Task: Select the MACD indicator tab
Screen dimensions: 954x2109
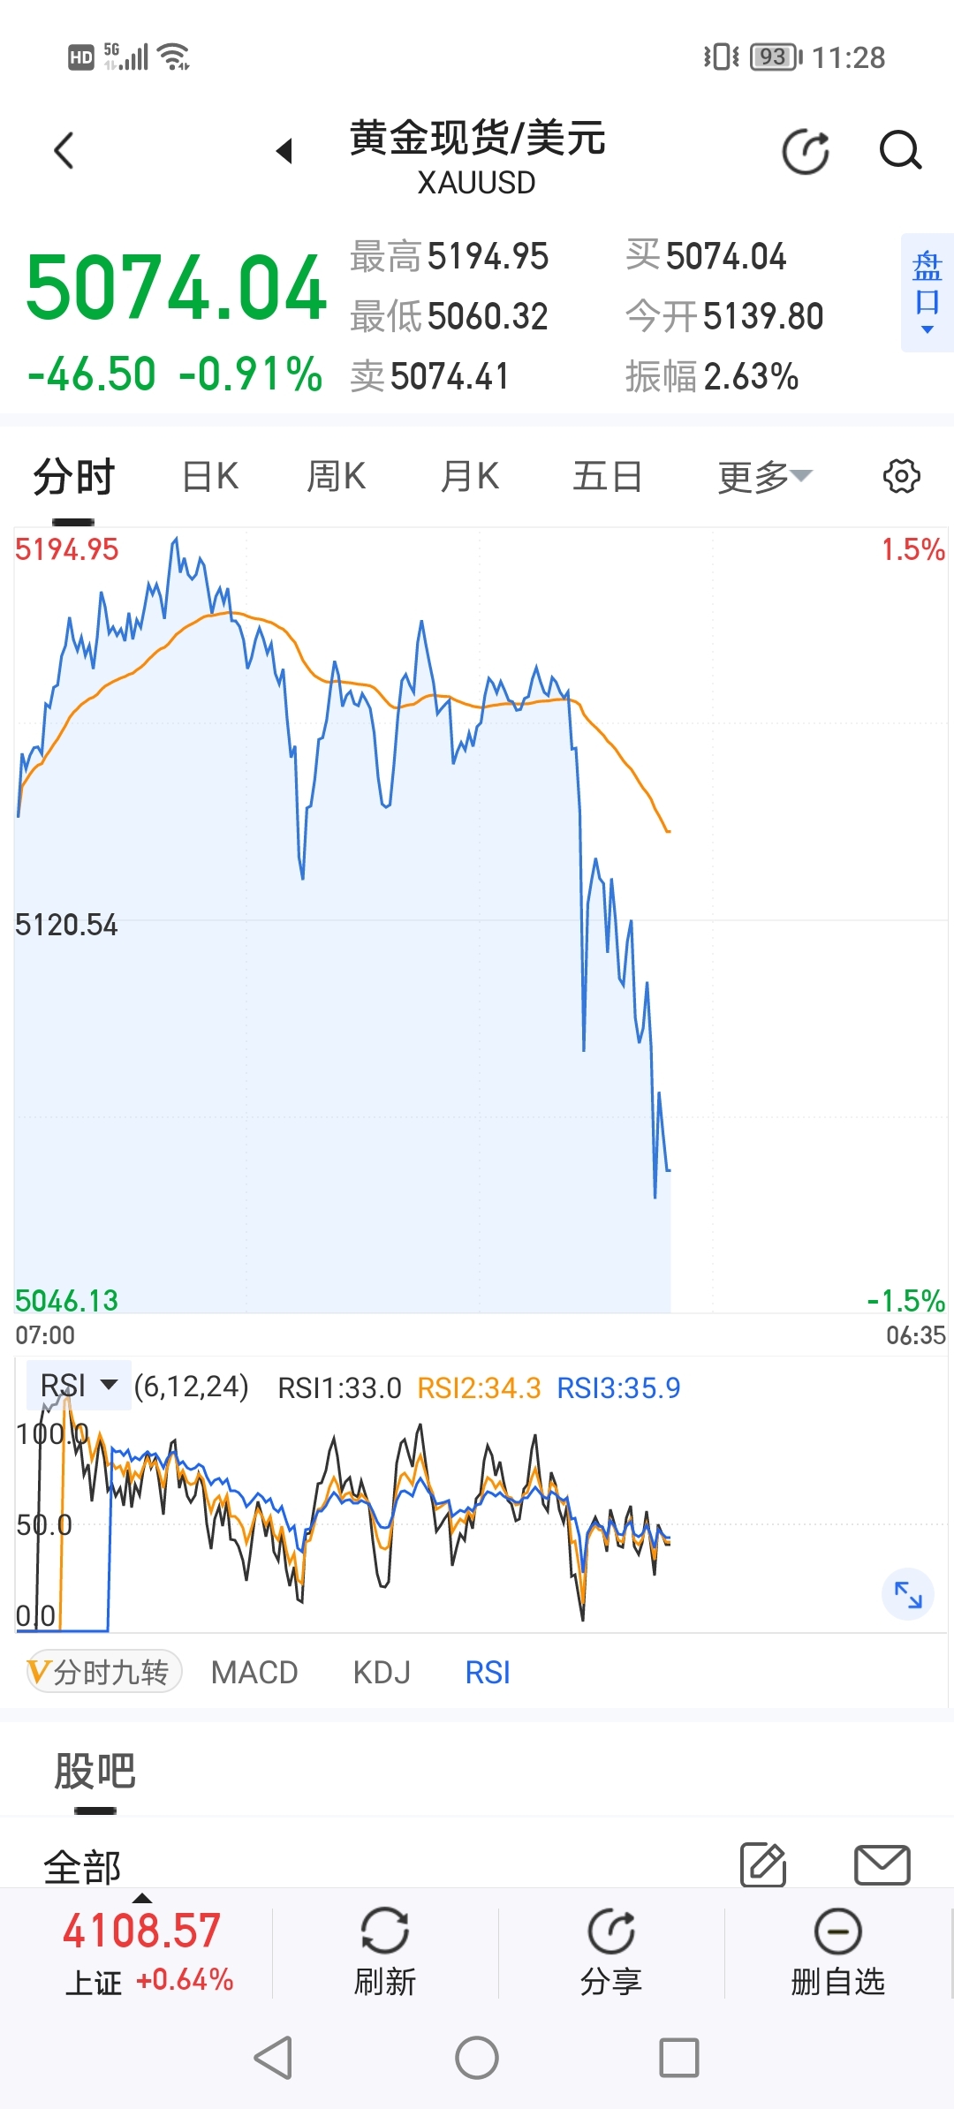Action: coord(254,1672)
